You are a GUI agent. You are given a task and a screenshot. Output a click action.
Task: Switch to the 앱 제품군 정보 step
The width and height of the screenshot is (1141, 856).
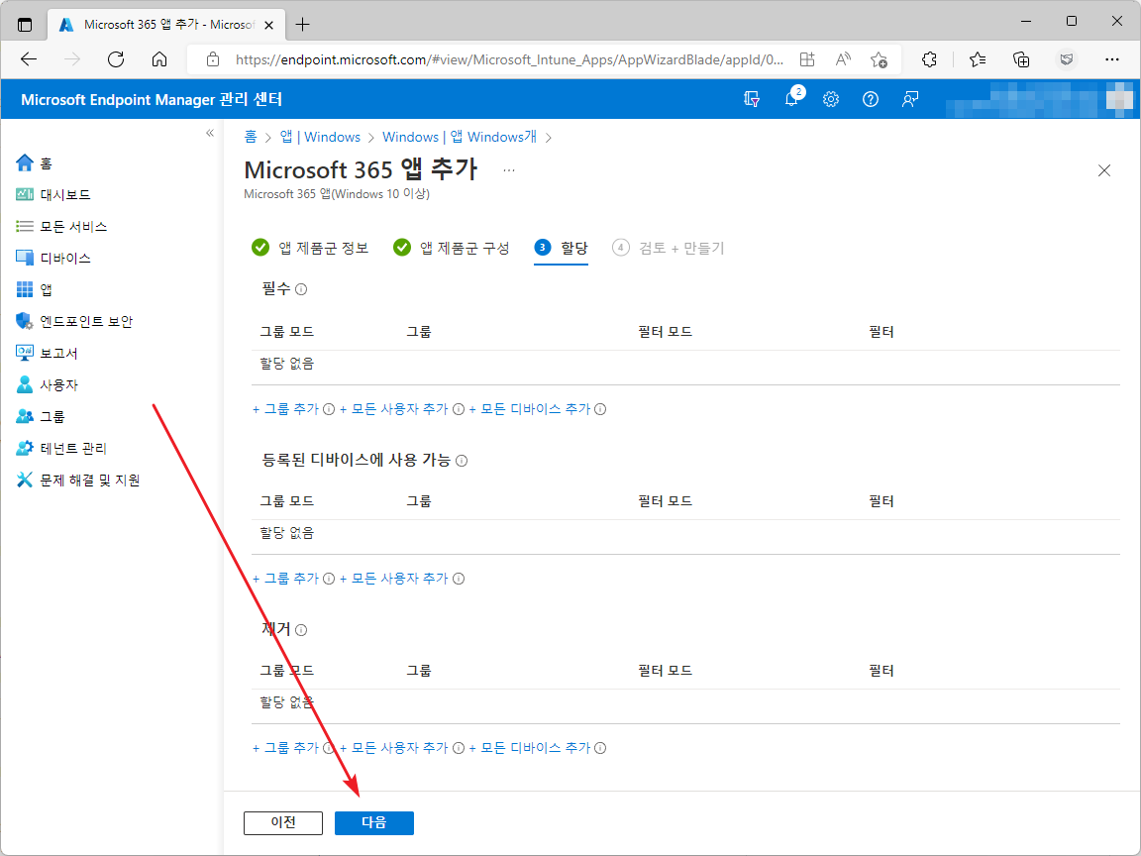coord(310,249)
